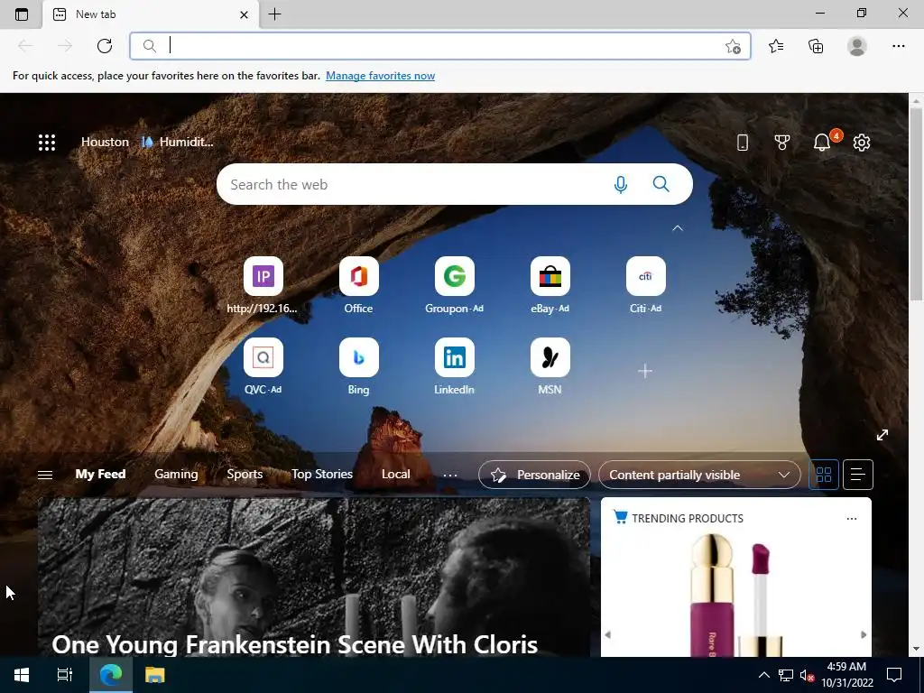Switch feed to grid view layout

[x=823, y=475]
